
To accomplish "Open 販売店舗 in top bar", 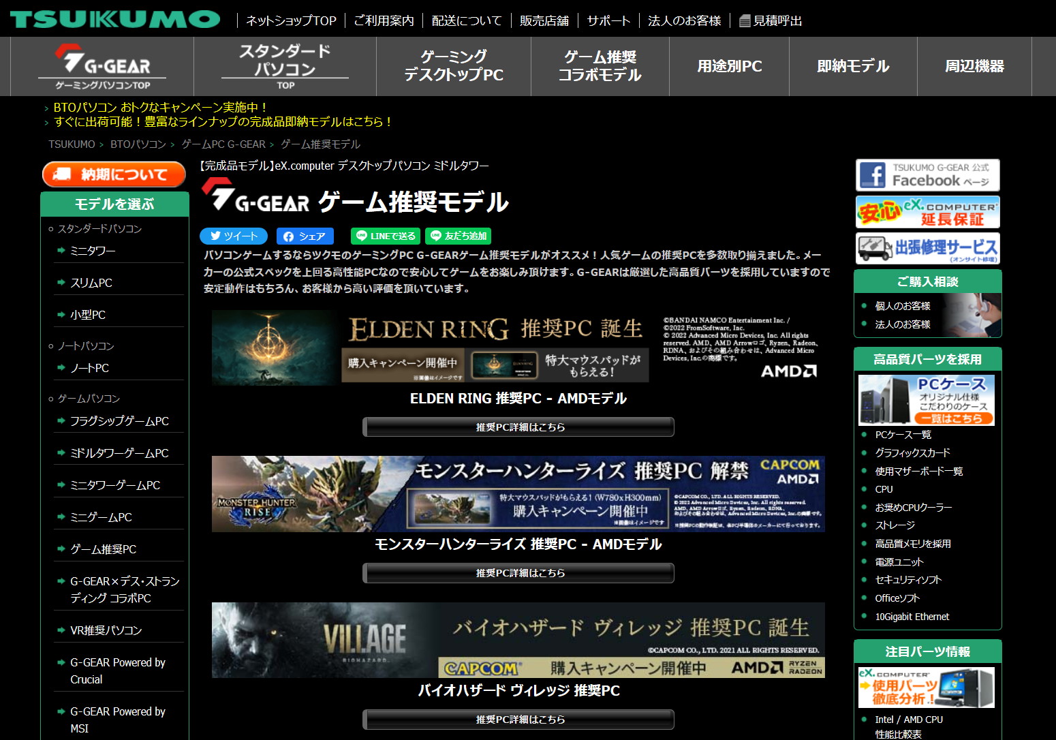I will coord(544,21).
